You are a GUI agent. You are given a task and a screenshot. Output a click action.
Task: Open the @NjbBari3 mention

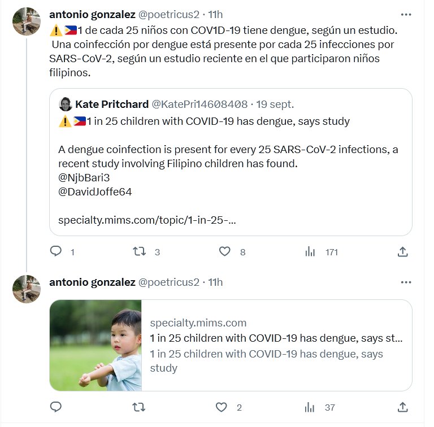tap(84, 178)
